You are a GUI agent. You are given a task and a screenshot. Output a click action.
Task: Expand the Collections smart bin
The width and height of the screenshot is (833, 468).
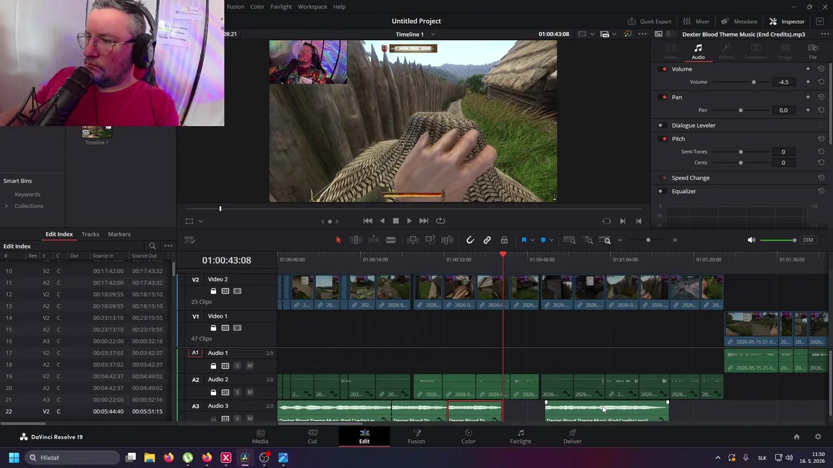point(7,206)
